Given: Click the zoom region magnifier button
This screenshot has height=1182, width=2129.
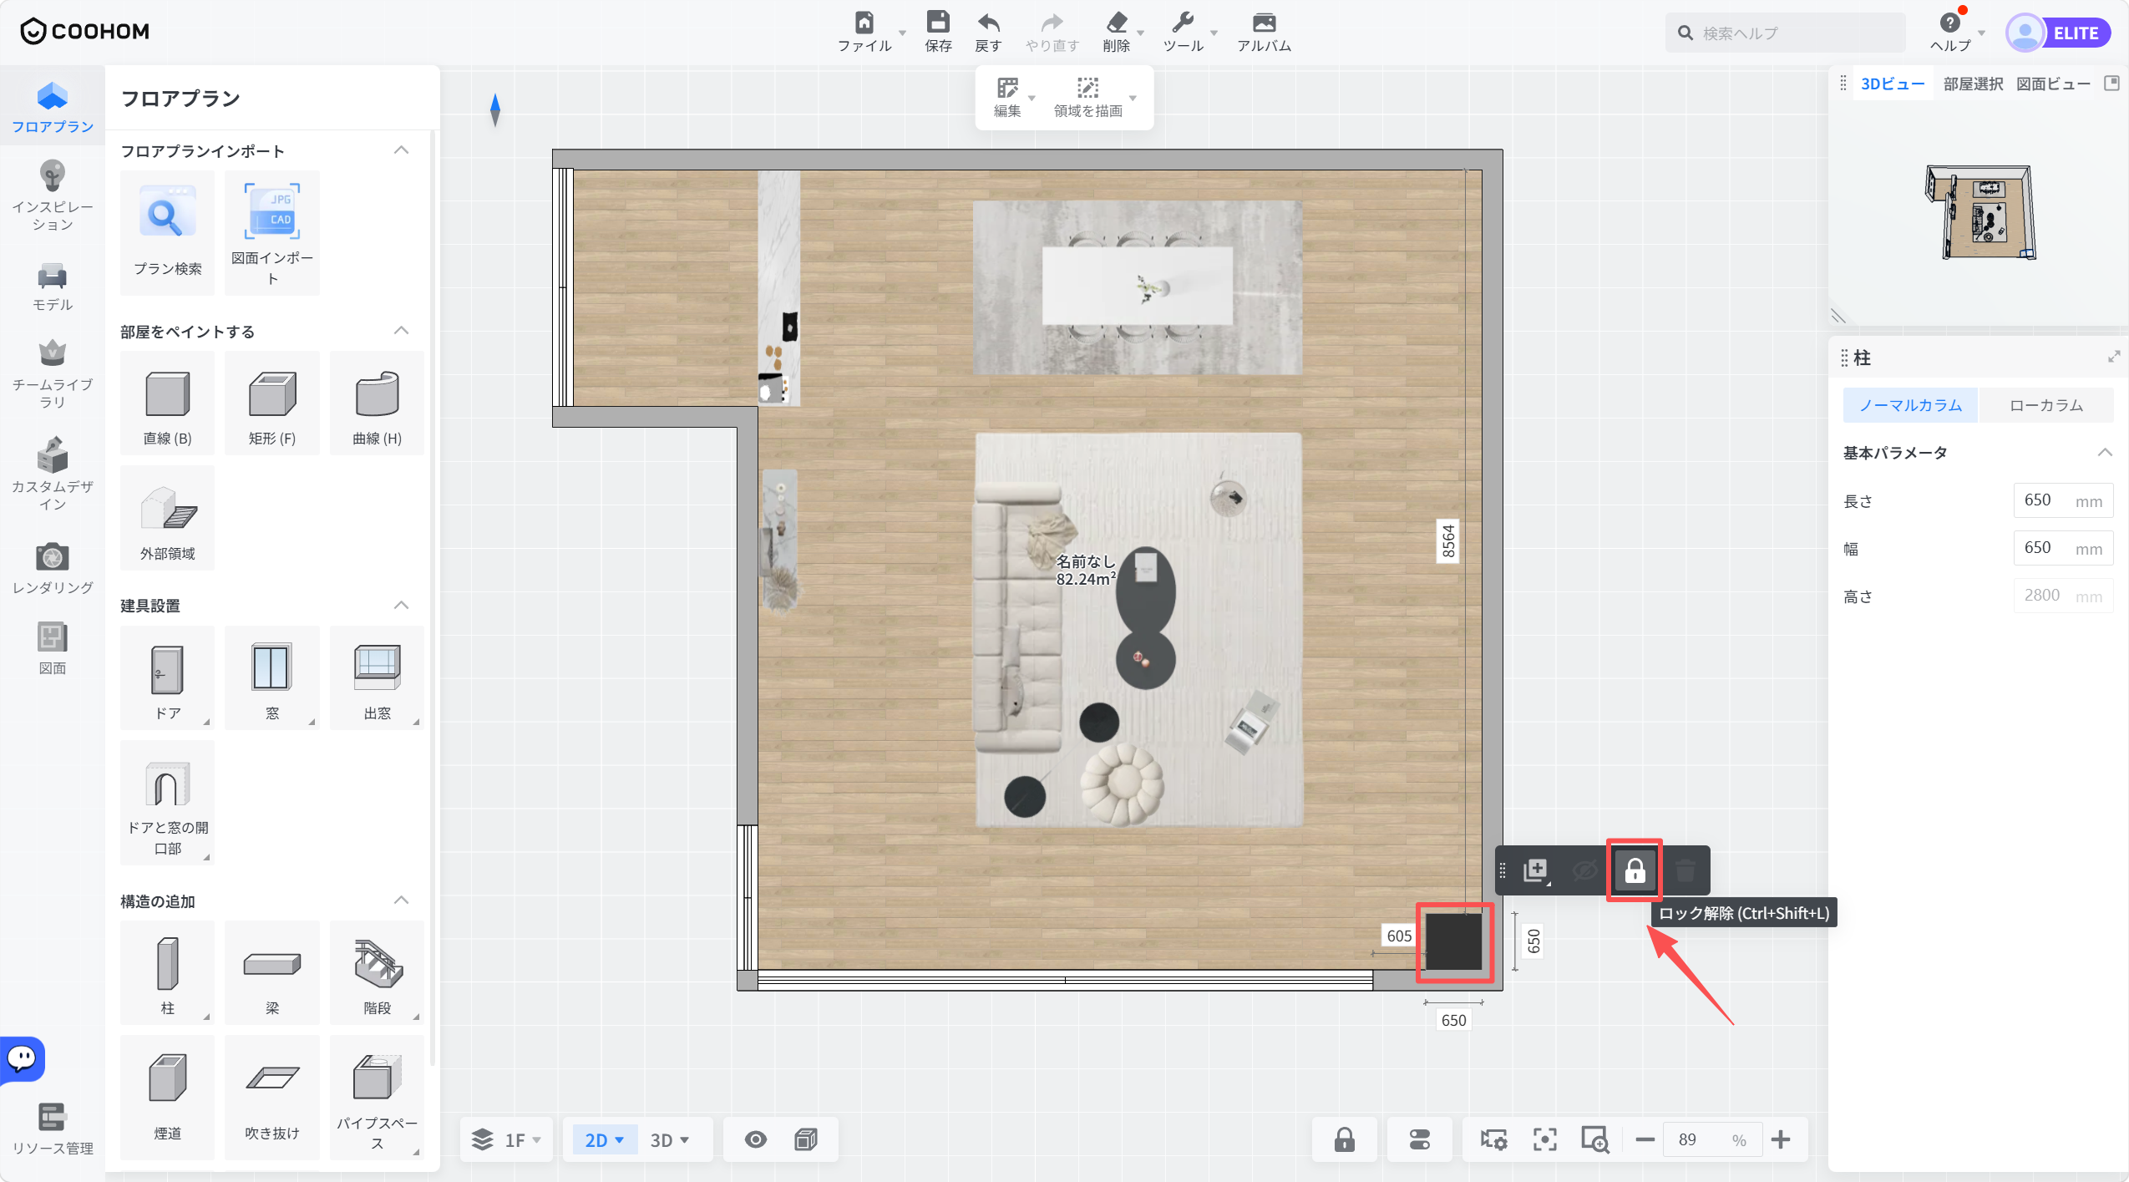Looking at the screenshot, I should [1594, 1139].
